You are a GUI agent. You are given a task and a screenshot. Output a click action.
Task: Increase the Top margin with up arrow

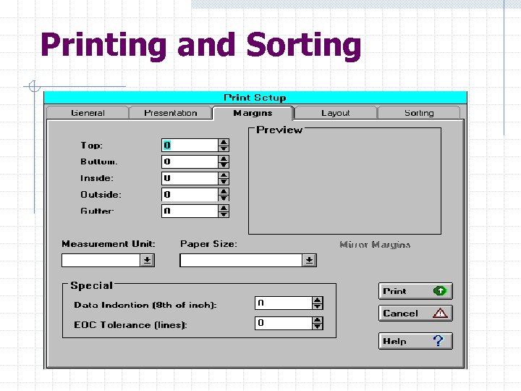[224, 142]
